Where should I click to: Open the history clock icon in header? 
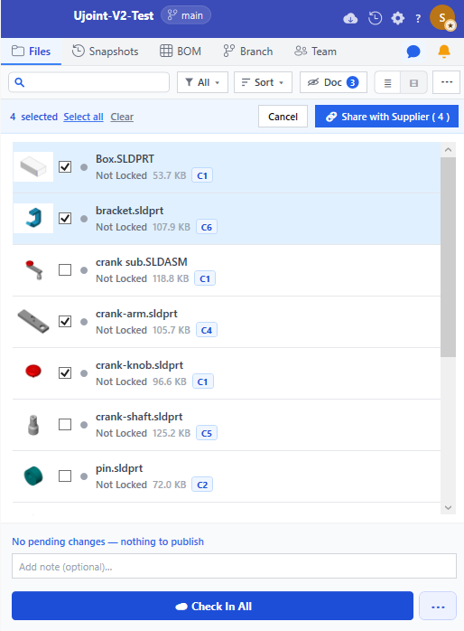click(x=375, y=18)
